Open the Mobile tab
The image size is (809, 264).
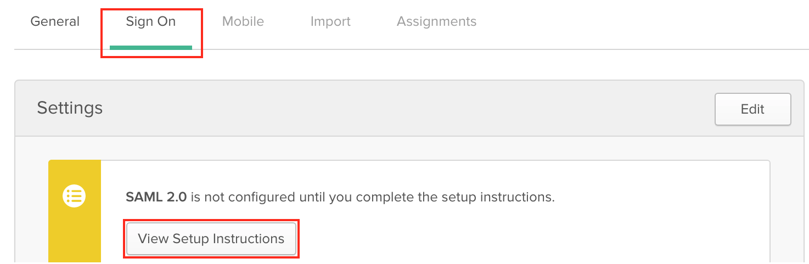tap(243, 21)
